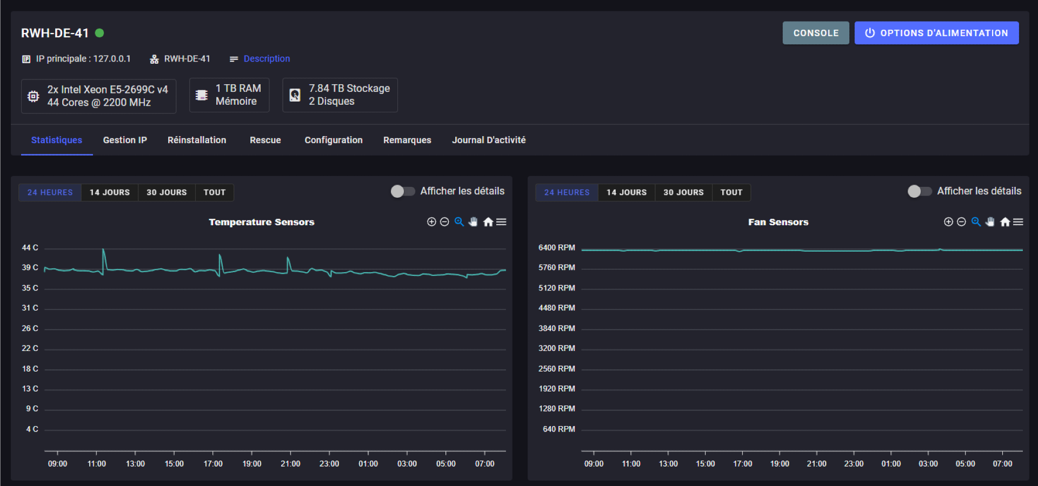Click the server name RWH-DE-41 heading
The image size is (1038, 486).
pos(55,33)
